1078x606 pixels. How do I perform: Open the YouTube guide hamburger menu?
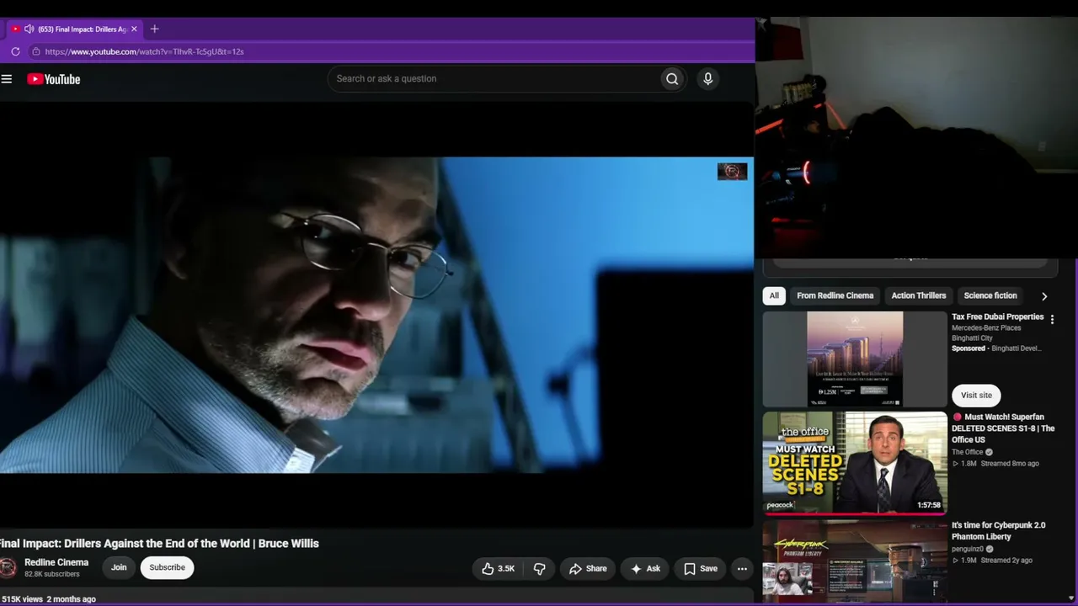pos(7,79)
